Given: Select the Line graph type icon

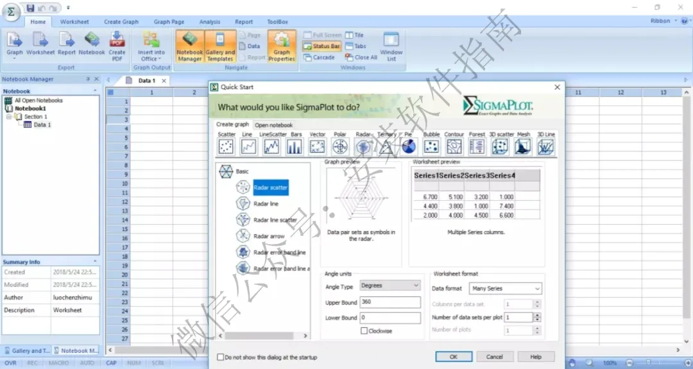Looking at the screenshot, I should pyautogui.click(x=248, y=146).
